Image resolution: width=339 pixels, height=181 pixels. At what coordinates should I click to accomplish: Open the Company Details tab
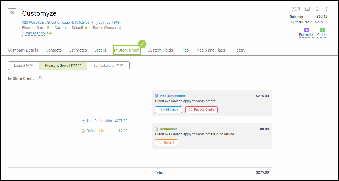(x=23, y=50)
